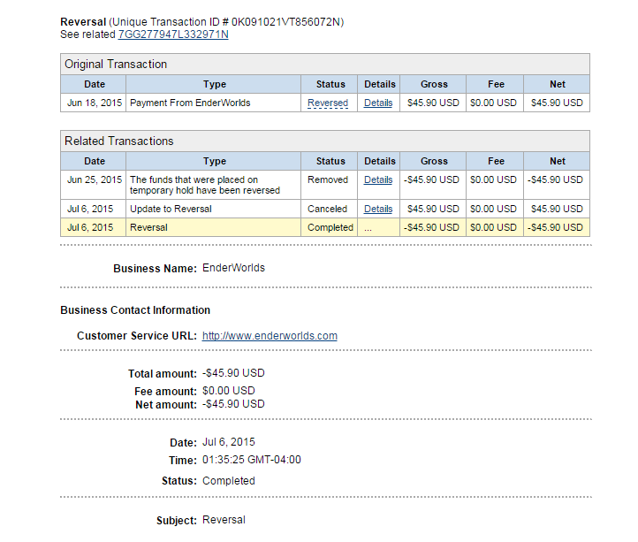Click the dashed Reversed status link

pyautogui.click(x=328, y=103)
